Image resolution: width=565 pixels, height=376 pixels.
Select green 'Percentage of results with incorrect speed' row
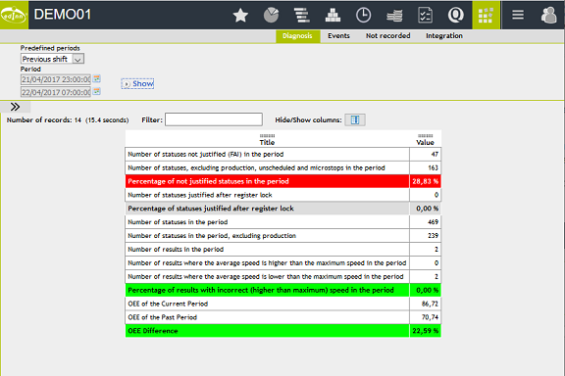tap(282, 290)
